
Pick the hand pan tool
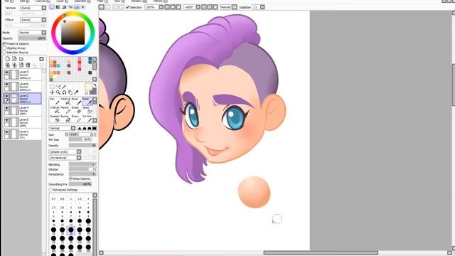[x=70, y=92]
